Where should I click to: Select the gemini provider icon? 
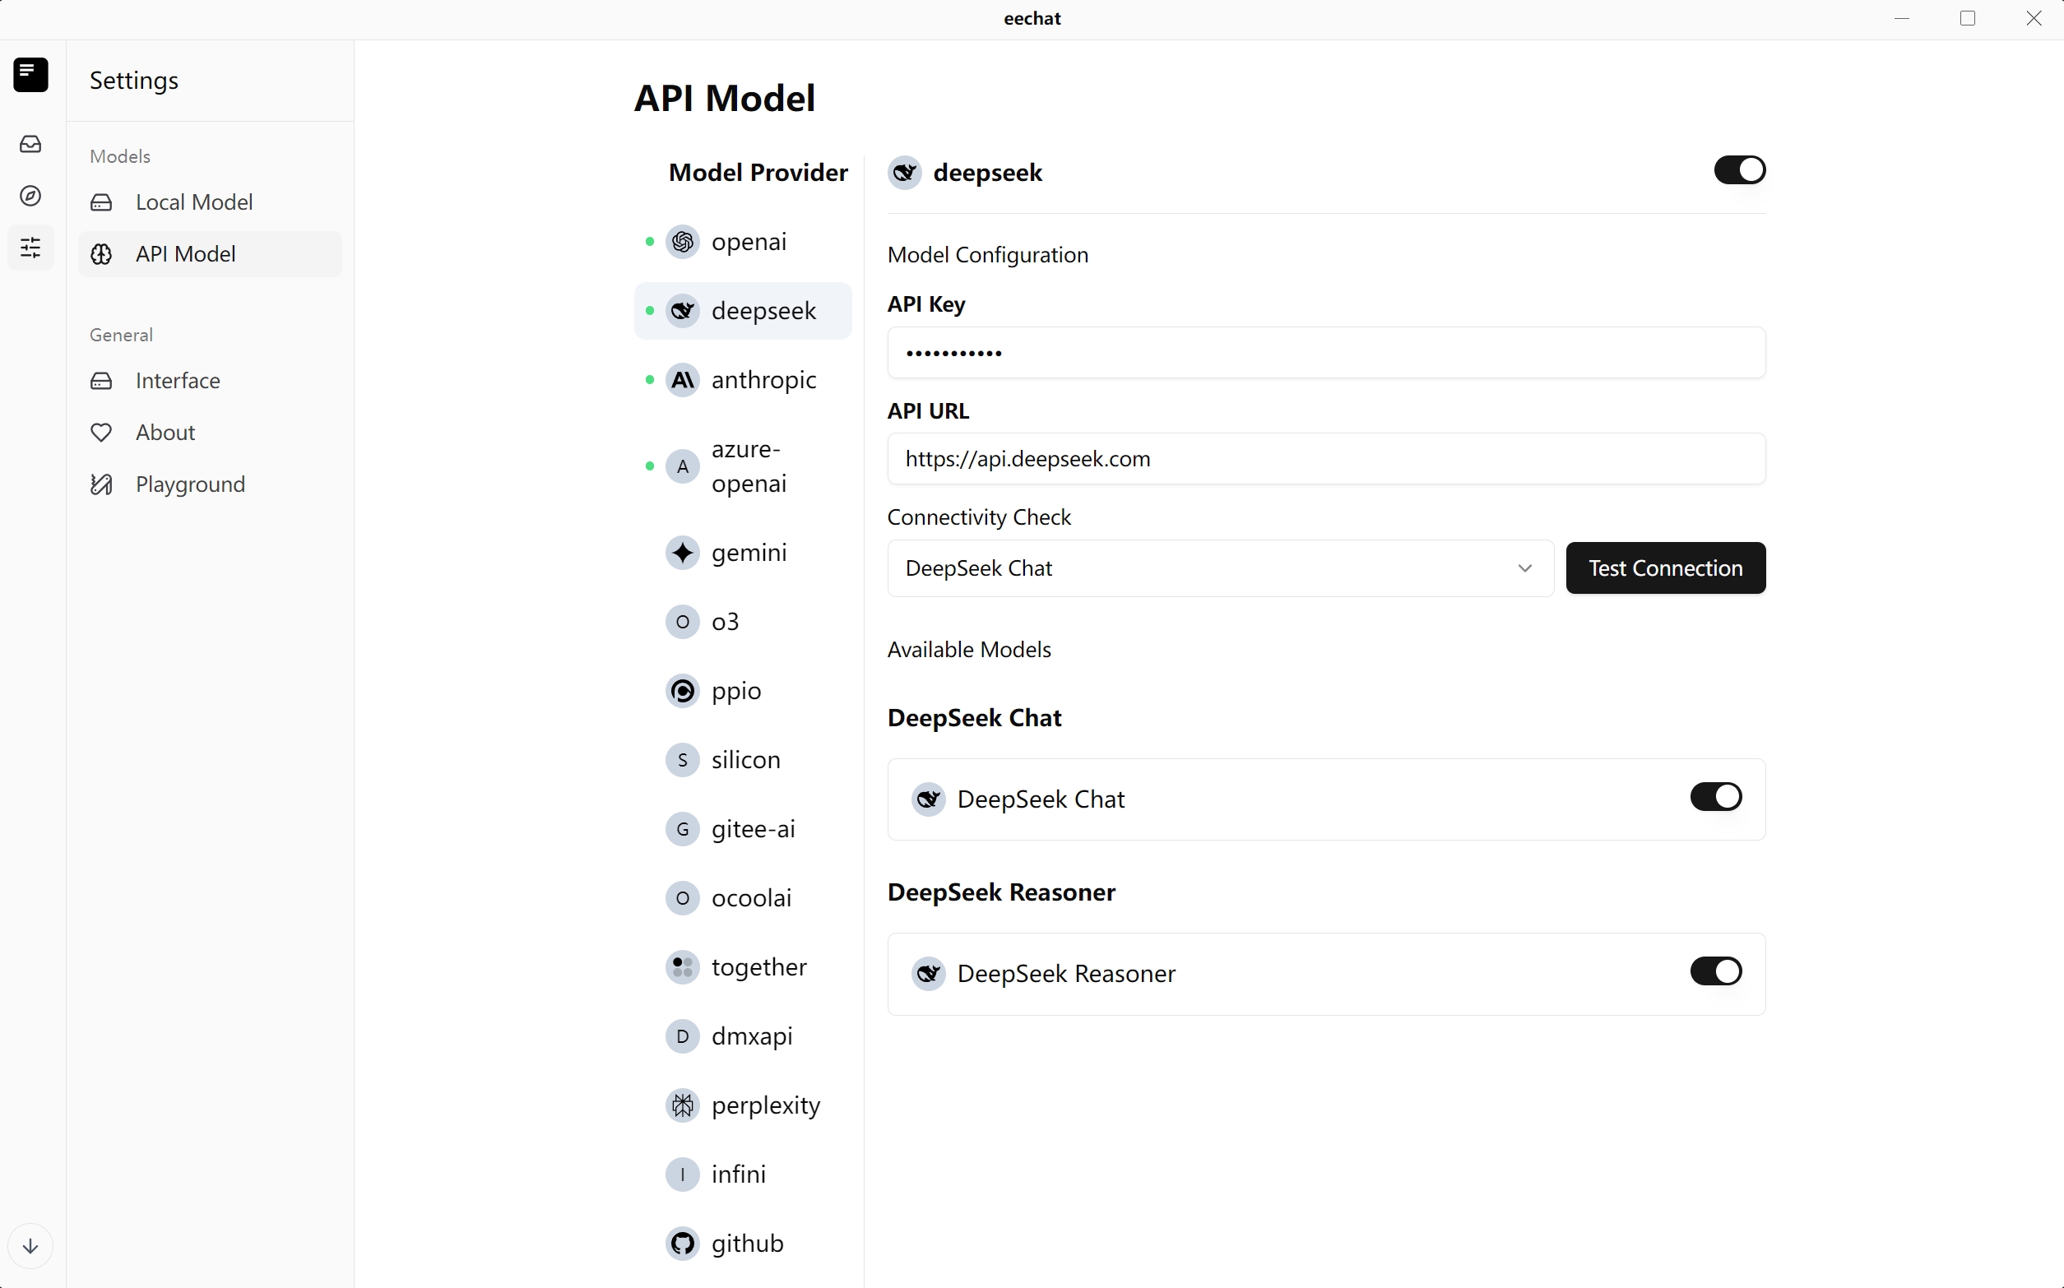pos(682,553)
